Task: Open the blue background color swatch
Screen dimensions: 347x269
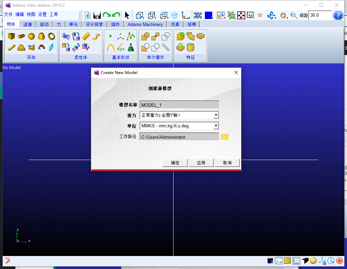Action: pyautogui.click(x=209, y=15)
